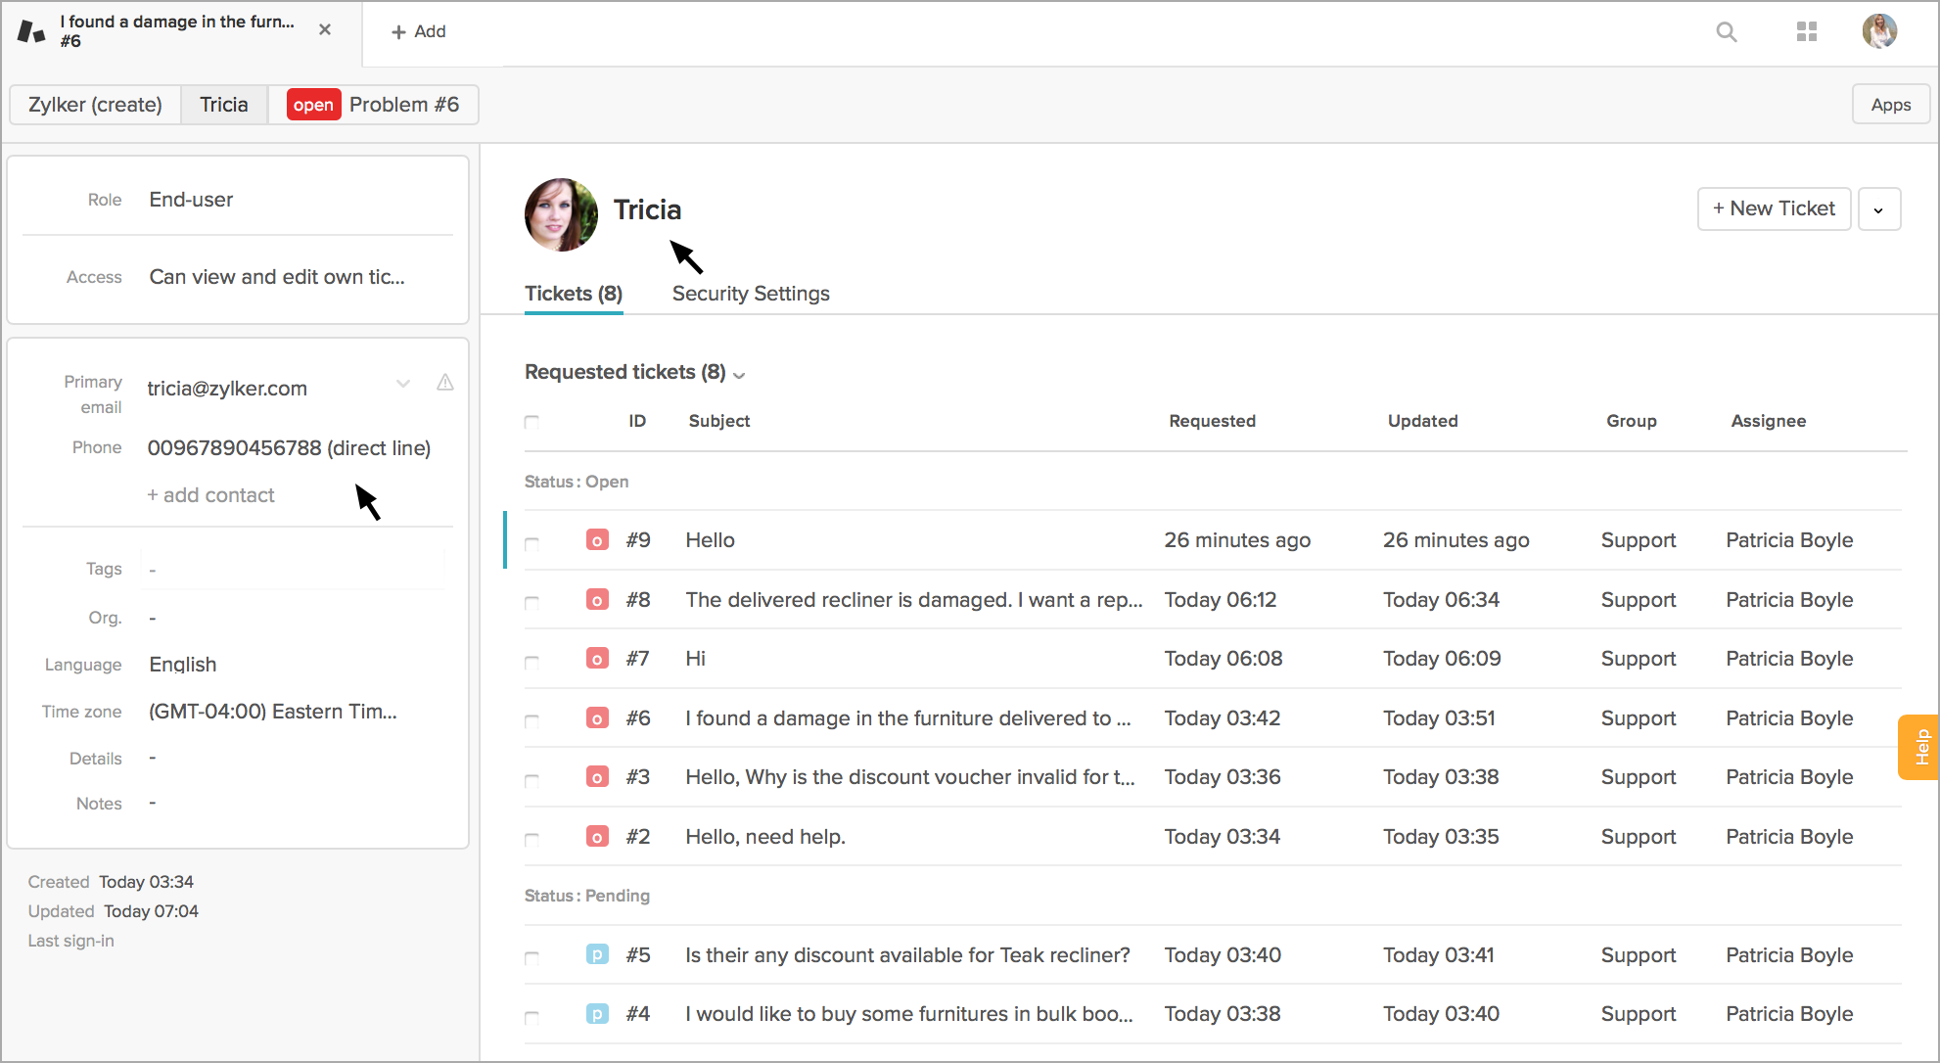The width and height of the screenshot is (1940, 1063).
Task: Close the ticket #6 tab
Action: click(325, 30)
